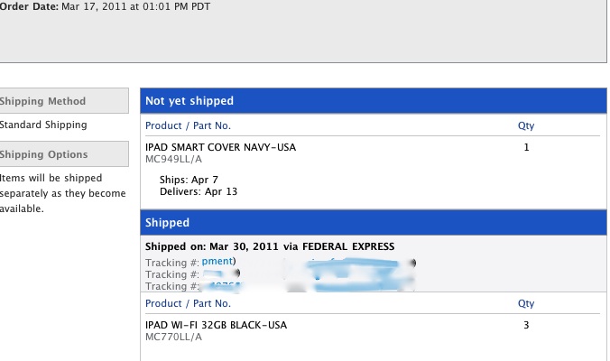Click the blue Shipped section header
Screen dimensions: 610x361
pos(168,222)
